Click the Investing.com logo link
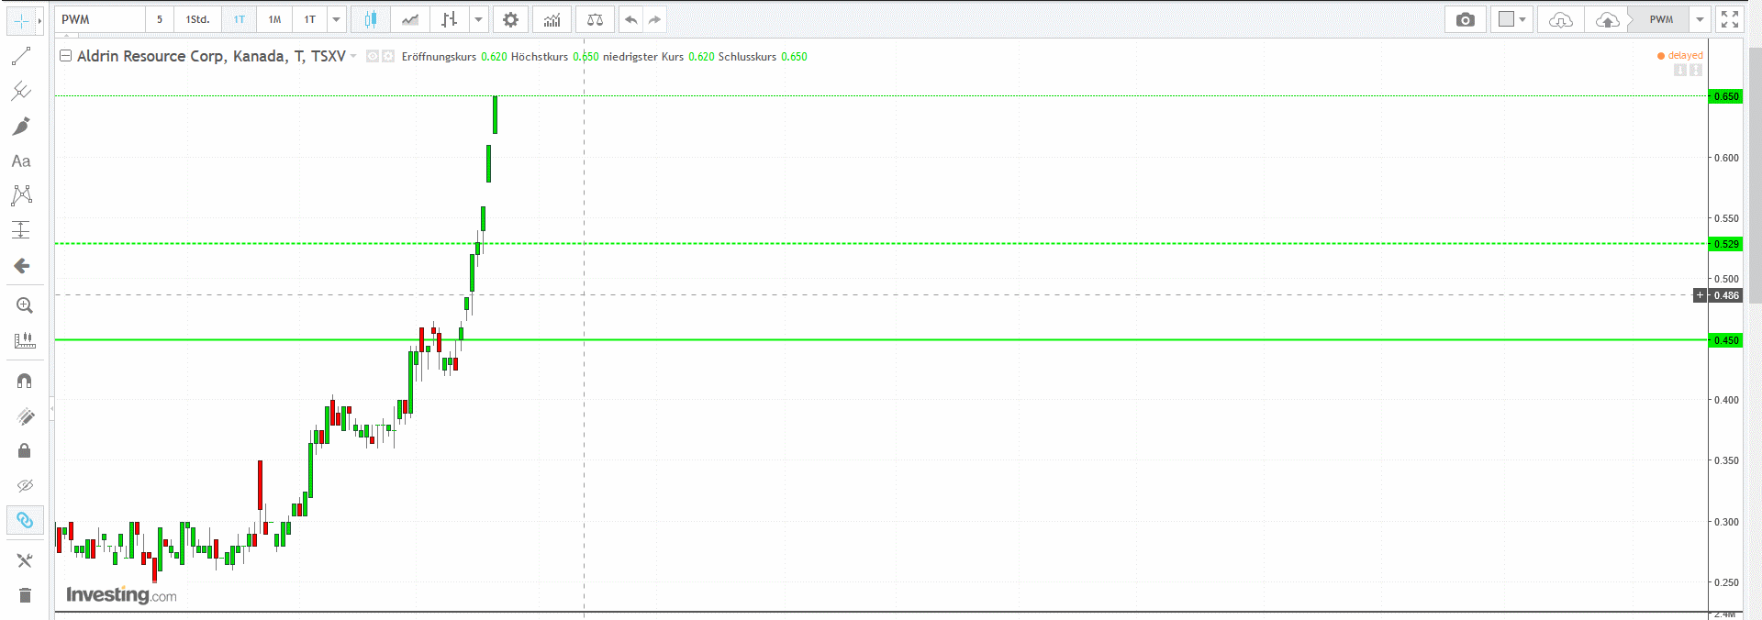The width and height of the screenshot is (1762, 620). [121, 595]
